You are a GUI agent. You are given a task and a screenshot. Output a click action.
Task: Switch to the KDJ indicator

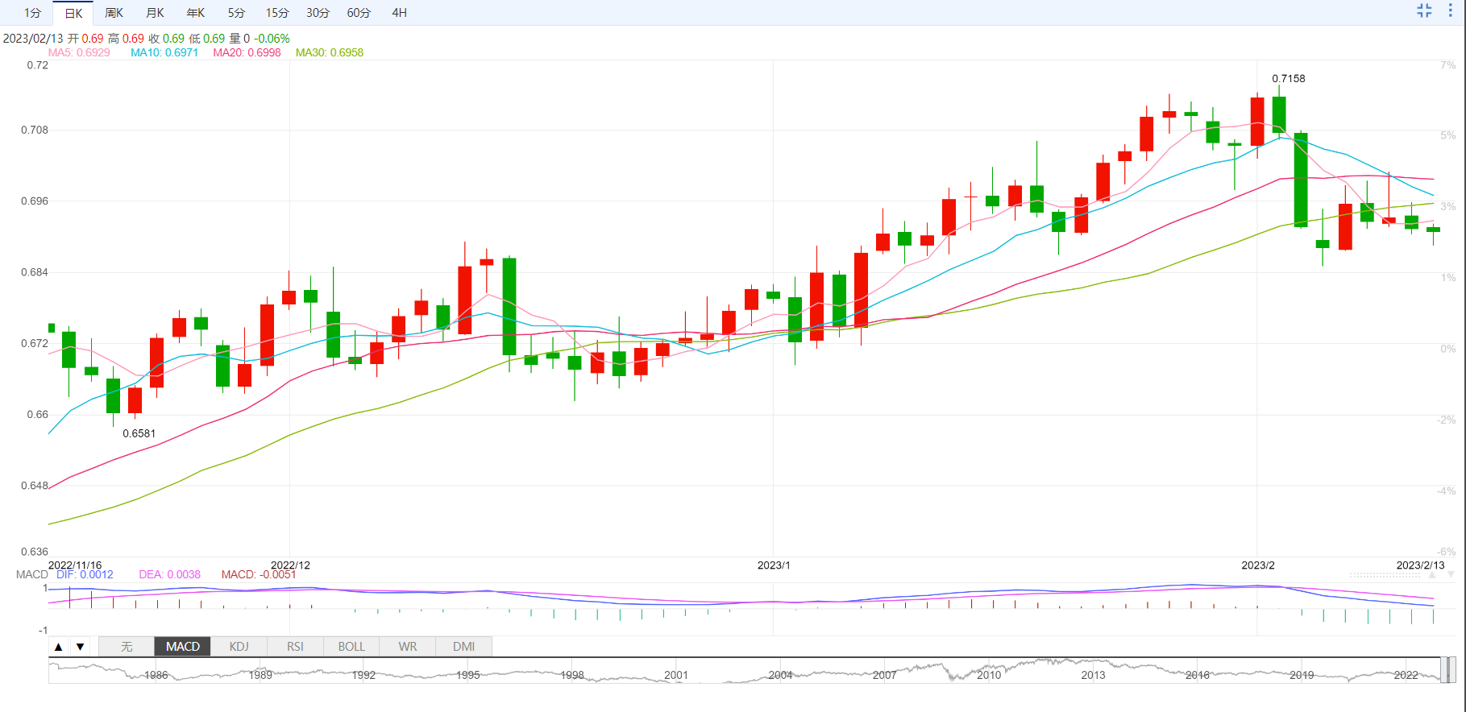(239, 647)
